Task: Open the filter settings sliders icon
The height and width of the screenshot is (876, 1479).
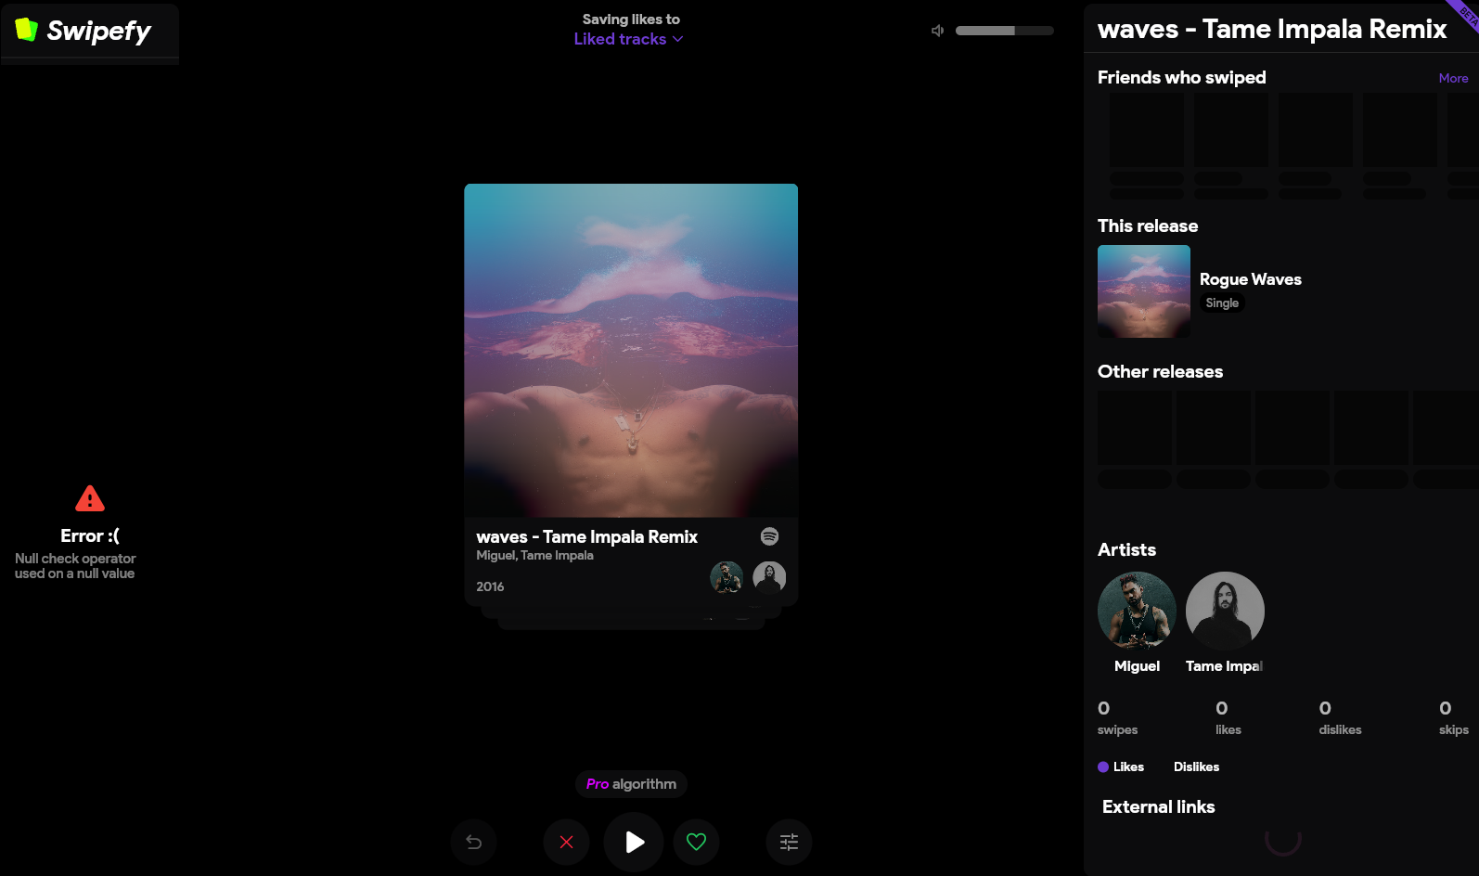Action: pos(789,842)
